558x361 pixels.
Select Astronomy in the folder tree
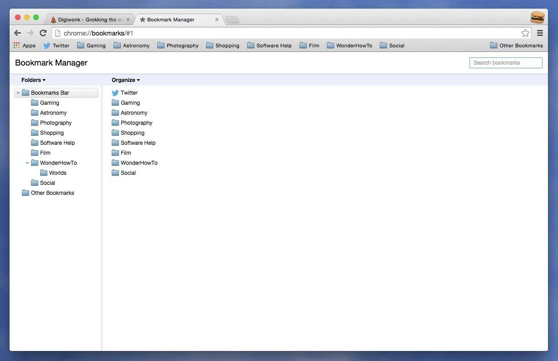click(49, 113)
